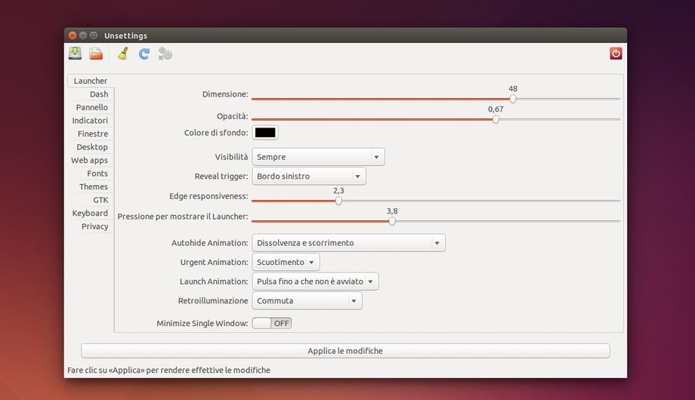
Task: Click the Applica le modifiche button
Action: point(345,351)
